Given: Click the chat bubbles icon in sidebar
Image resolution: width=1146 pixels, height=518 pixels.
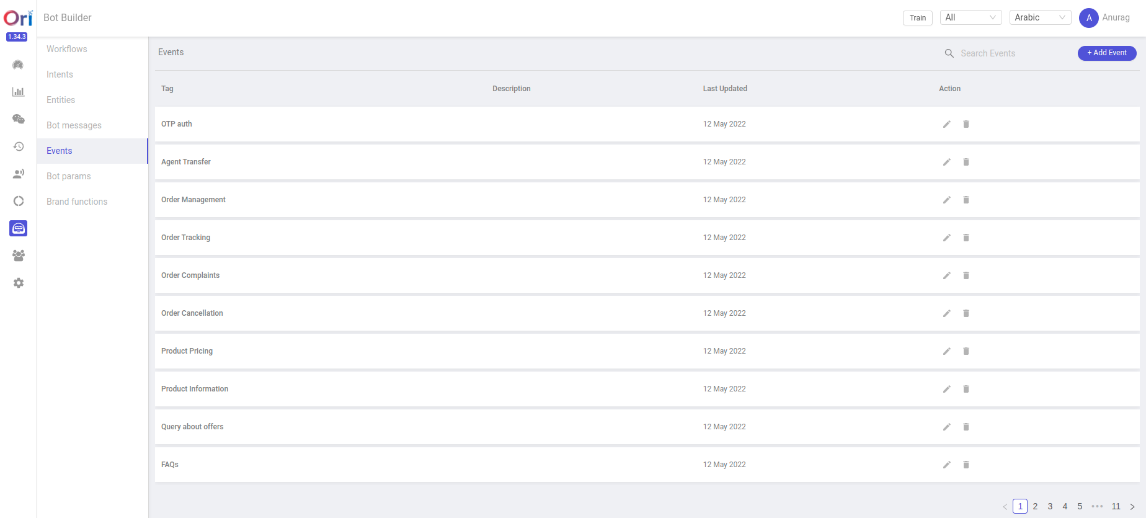Looking at the screenshot, I should 18,119.
